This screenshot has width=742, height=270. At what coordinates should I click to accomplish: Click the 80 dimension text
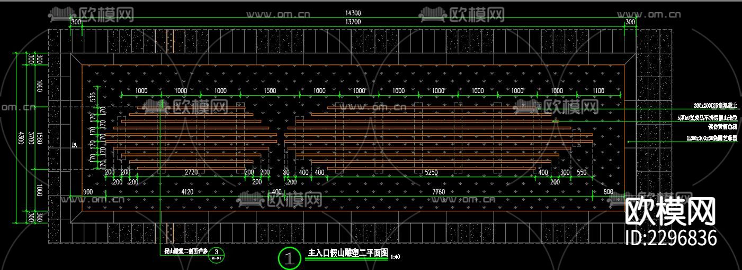pyautogui.click(x=286, y=173)
